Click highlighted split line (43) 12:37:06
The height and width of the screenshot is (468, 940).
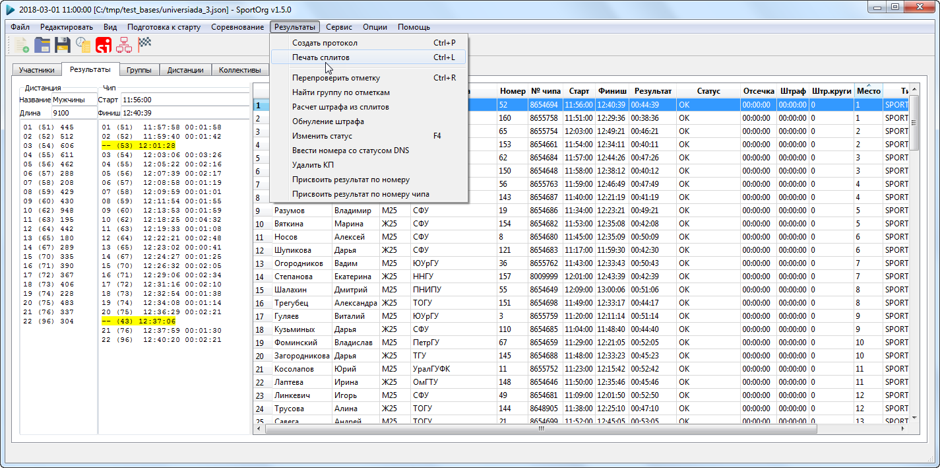click(x=138, y=321)
